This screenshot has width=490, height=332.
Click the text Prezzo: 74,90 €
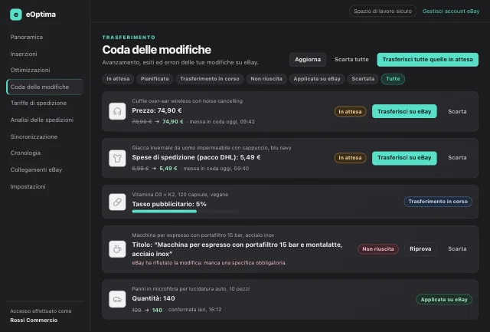157,110
